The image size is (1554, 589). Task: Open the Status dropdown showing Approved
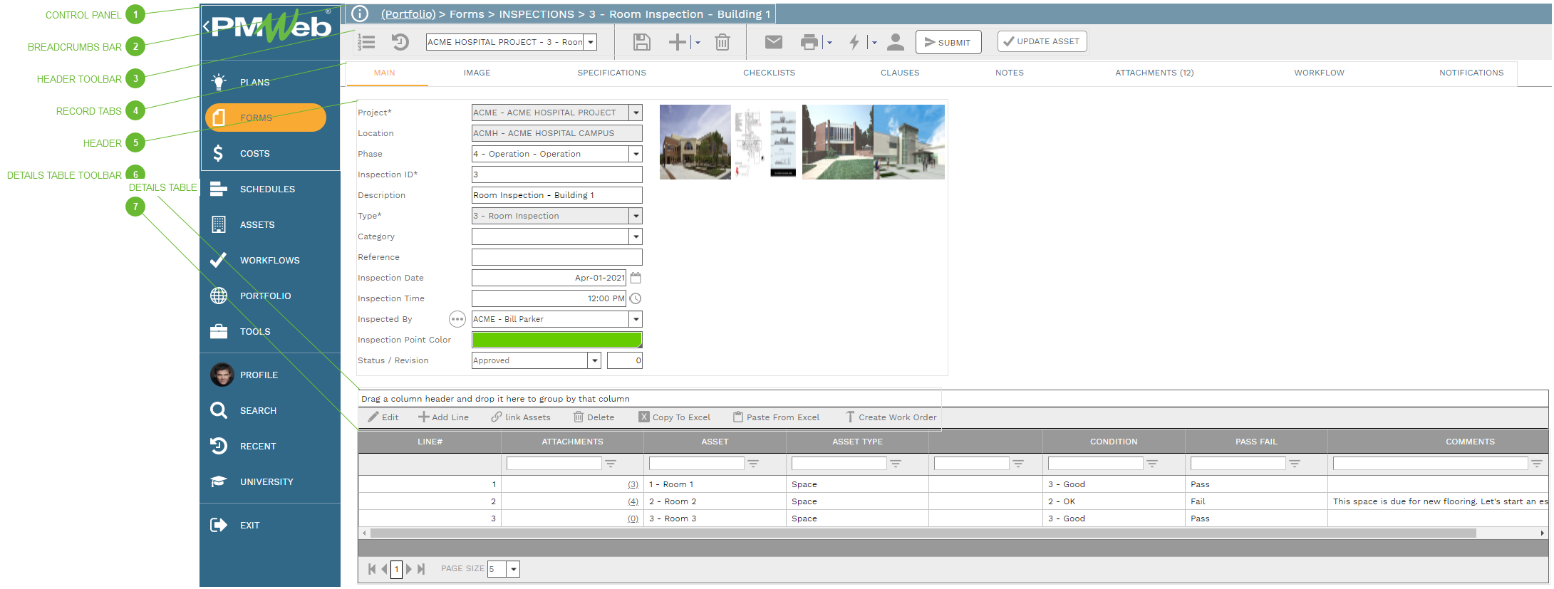point(594,360)
